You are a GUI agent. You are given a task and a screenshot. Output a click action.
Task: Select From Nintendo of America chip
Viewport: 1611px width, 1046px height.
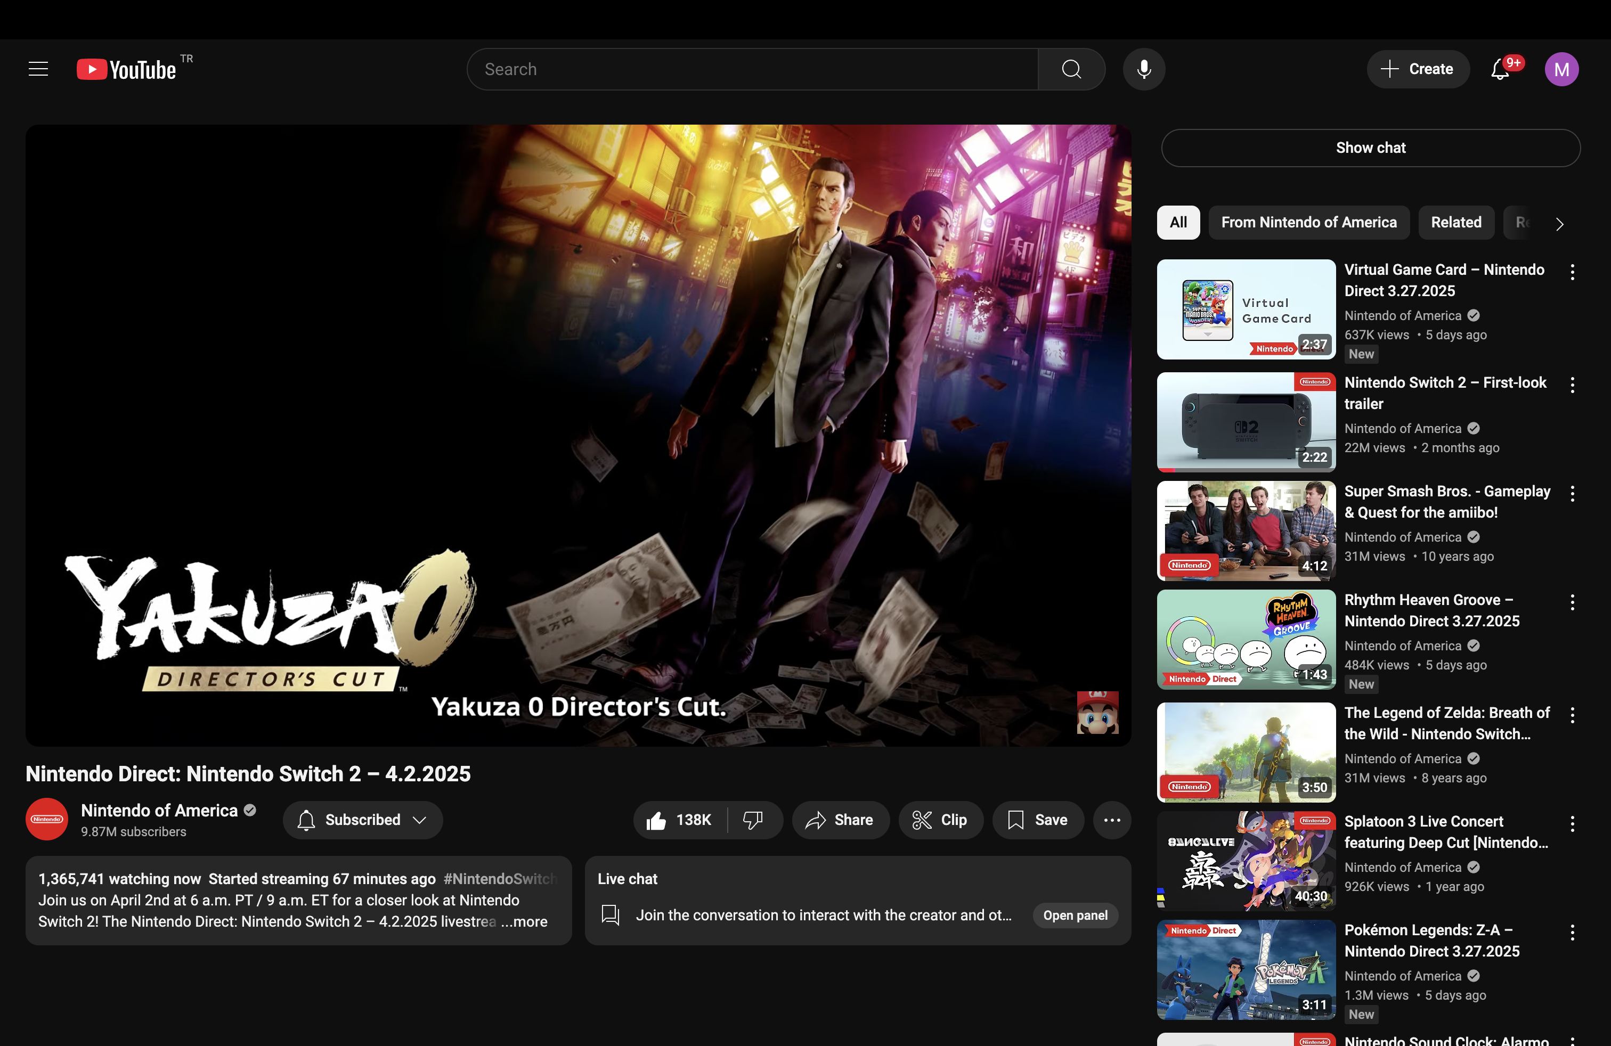(x=1308, y=223)
